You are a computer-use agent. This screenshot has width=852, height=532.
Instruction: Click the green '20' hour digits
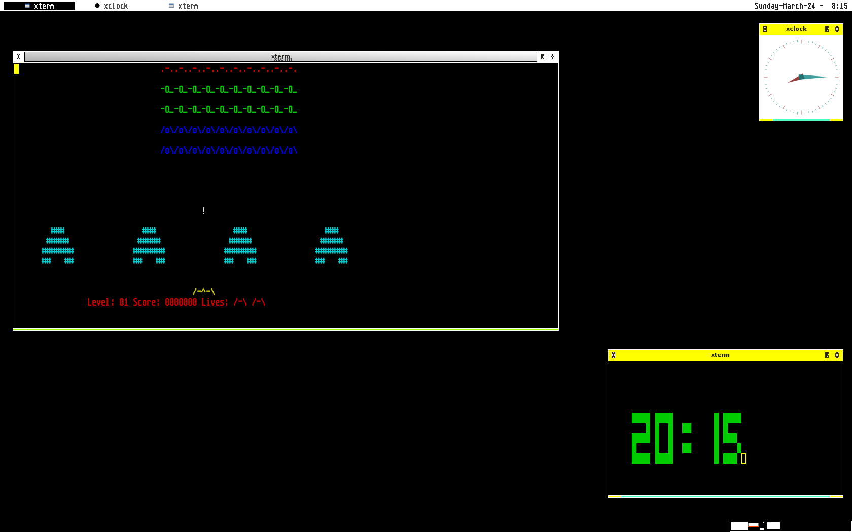pos(652,438)
